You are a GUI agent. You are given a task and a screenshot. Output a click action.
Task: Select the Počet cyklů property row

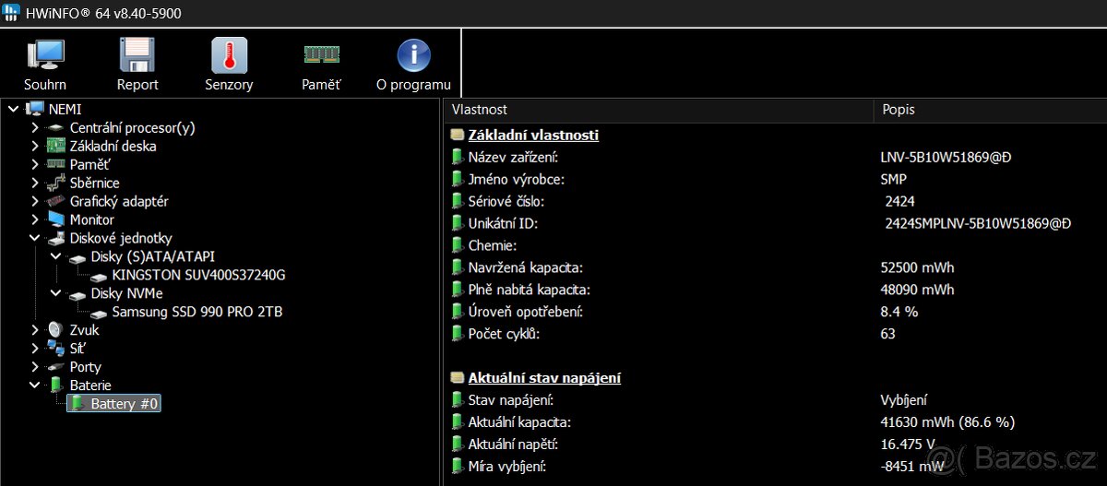point(504,334)
